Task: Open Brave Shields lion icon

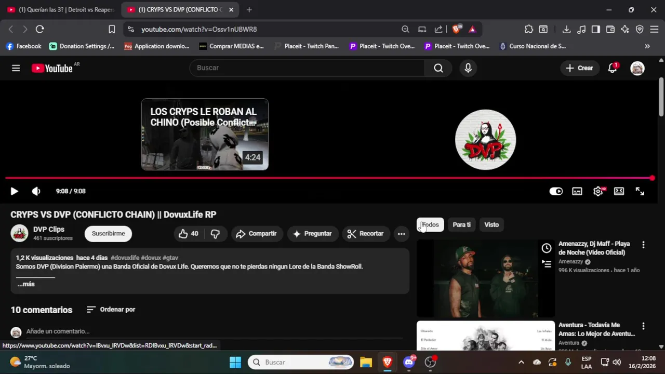Action: click(x=456, y=30)
